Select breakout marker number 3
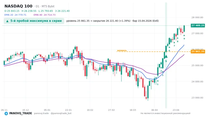Image resolution: width=208 pixels, height=117 pixels. (162, 75)
